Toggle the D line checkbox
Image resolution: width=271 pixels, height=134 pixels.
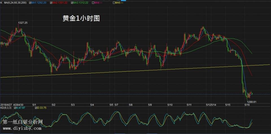point(36,107)
